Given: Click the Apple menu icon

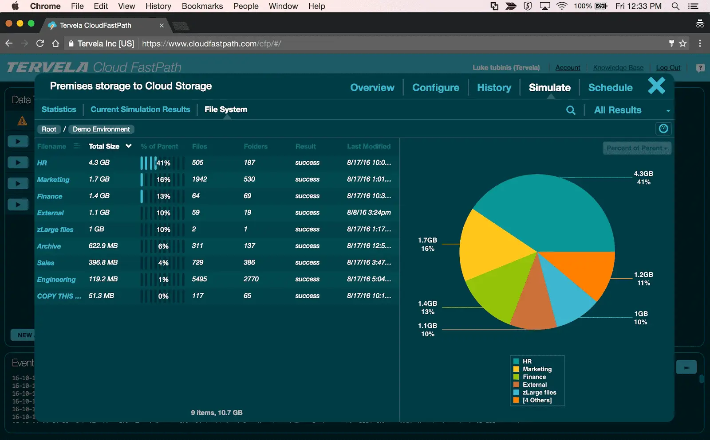Looking at the screenshot, I should tap(15, 6).
